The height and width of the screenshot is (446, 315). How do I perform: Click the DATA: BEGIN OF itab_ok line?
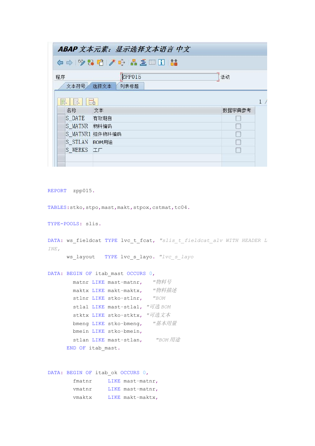(x=98, y=373)
